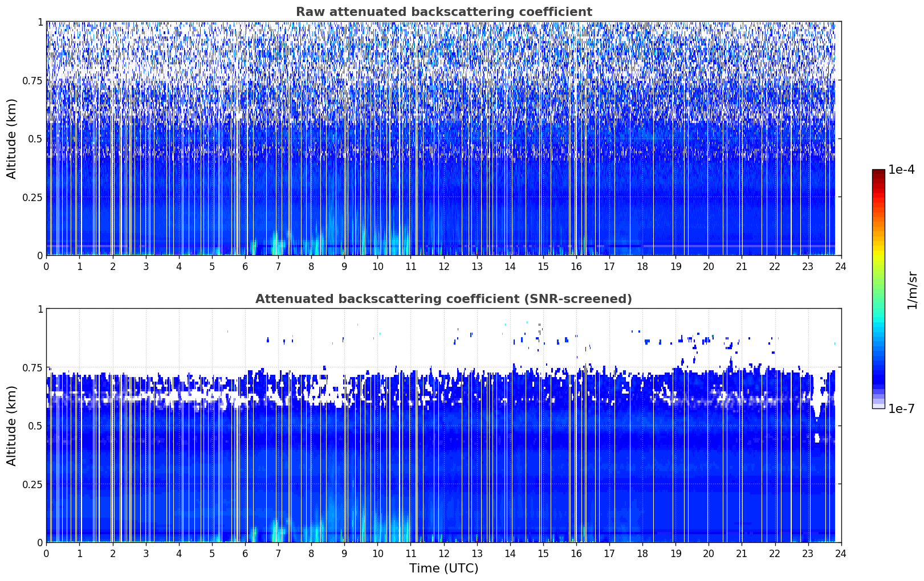The image size is (924, 581).
Task: Click the 'Attenuated backscattering coefficient (SNR-screened)' title
Action: [443, 299]
